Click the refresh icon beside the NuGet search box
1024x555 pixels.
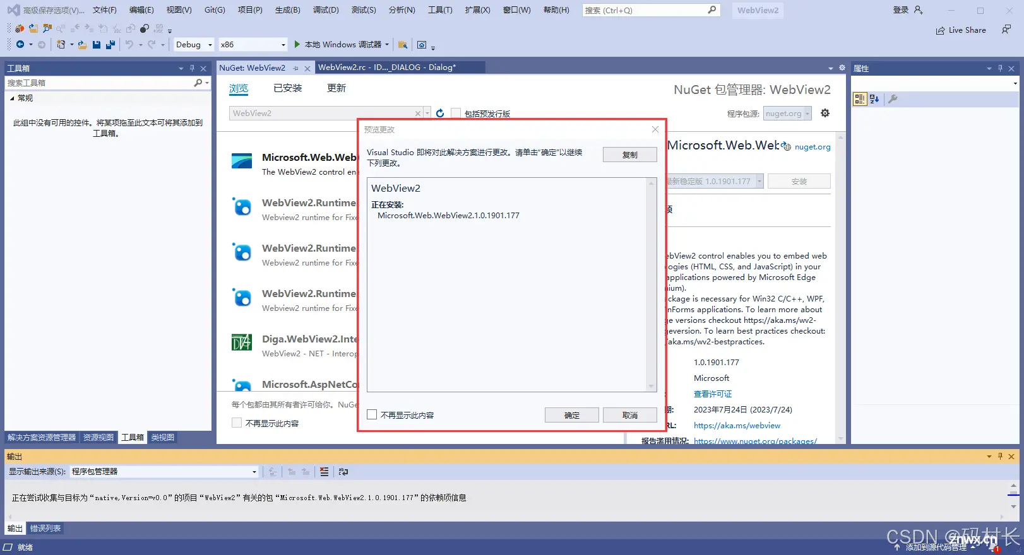point(440,114)
